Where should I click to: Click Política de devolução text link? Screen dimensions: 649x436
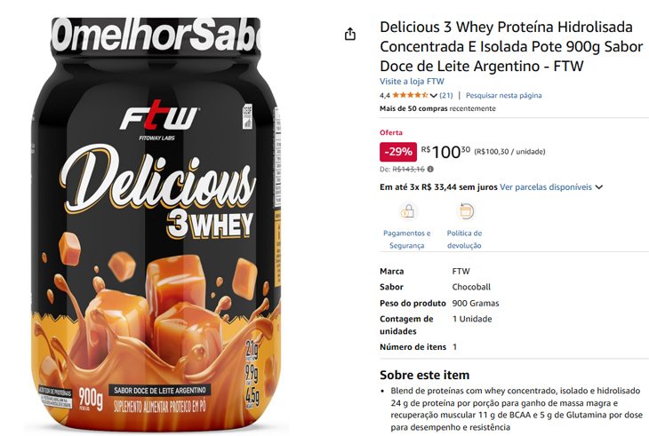[464, 239]
